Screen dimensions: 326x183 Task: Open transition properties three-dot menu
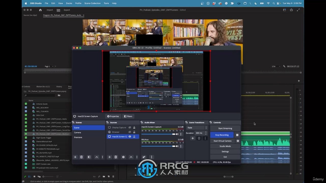click(205, 138)
